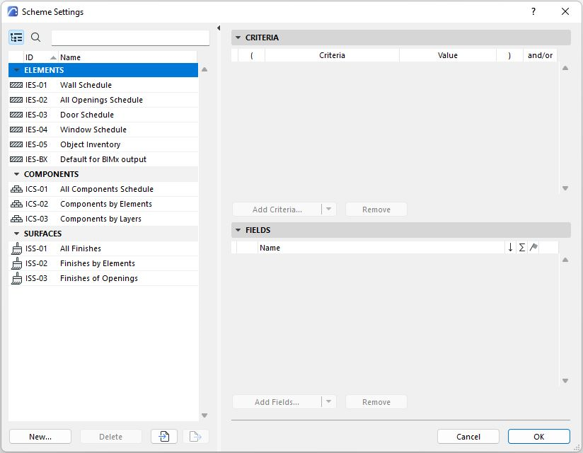Open the help question mark
Viewport: 583px width, 453px height.
click(x=533, y=11)
